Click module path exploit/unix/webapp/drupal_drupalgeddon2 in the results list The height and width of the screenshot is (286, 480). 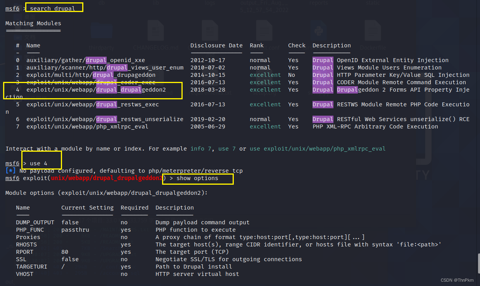[96, 90]
